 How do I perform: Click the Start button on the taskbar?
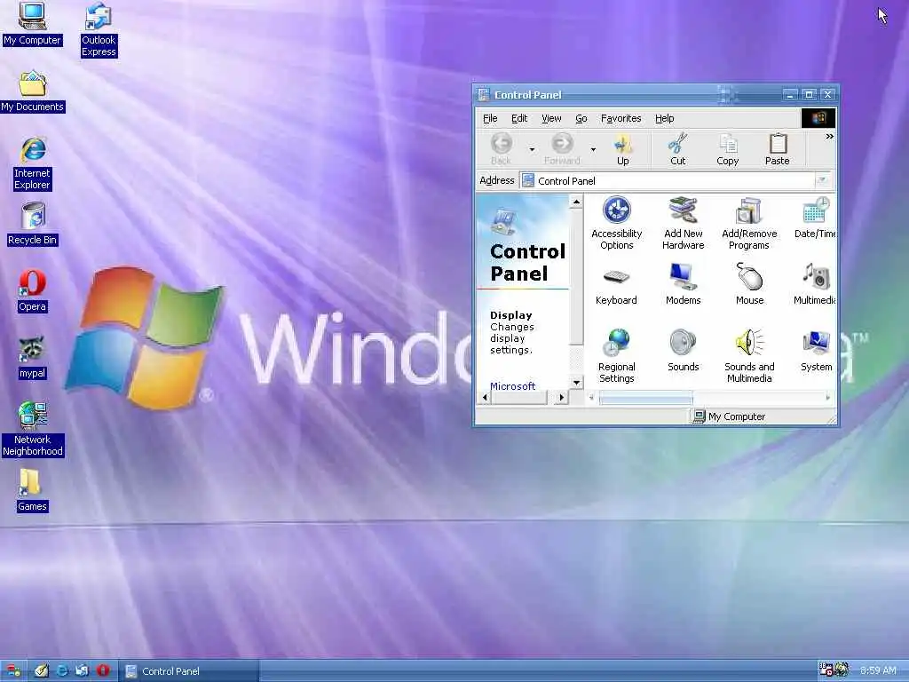tap(12, 671)
